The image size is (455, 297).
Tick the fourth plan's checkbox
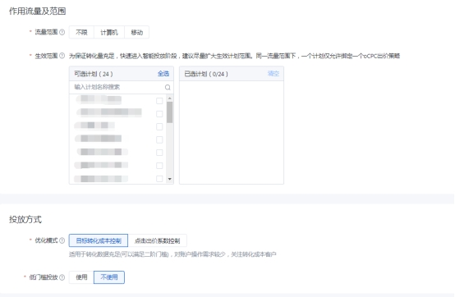(x=159, y=139)
